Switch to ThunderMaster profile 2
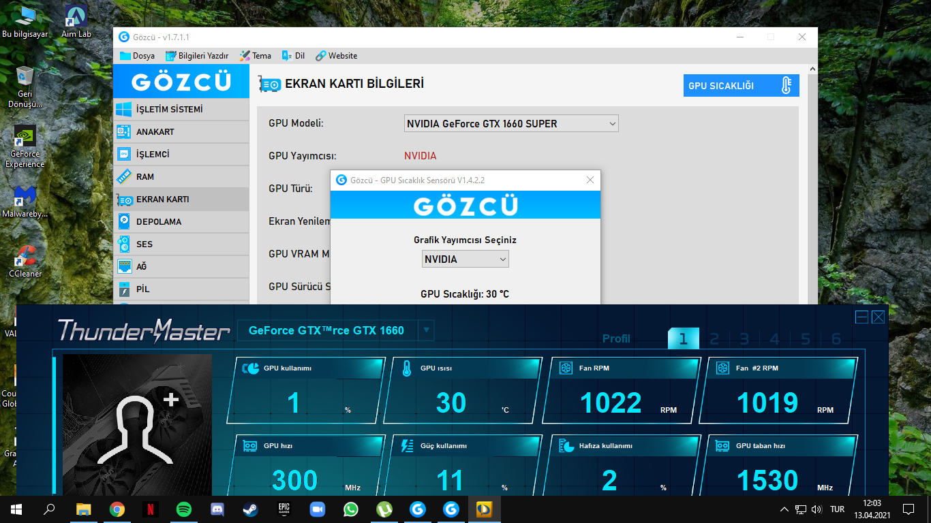 714,338
